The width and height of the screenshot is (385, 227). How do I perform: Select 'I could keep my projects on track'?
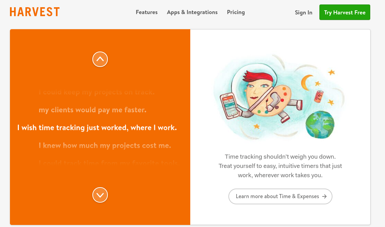tap(97, 92)
